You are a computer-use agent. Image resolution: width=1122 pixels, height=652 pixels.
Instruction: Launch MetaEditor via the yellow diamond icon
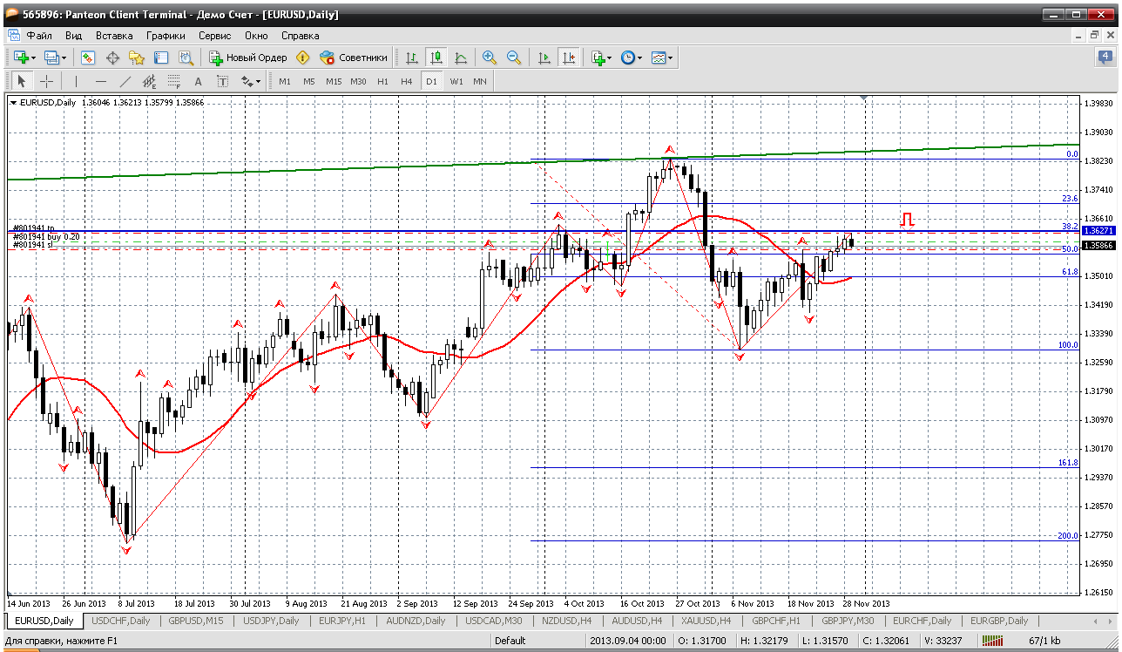point(303,58)
